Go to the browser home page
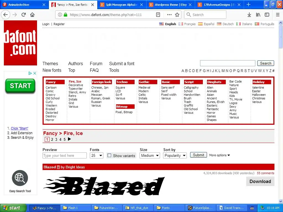 click(32, 15)
